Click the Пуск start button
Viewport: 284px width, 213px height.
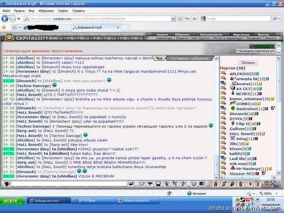pos(12,201)
